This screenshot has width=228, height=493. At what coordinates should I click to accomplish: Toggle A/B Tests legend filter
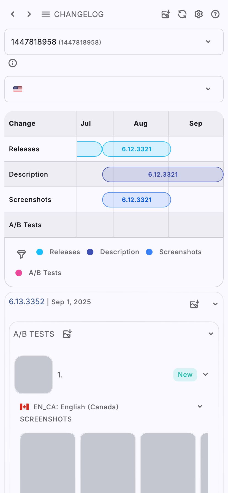pos(38,273)
